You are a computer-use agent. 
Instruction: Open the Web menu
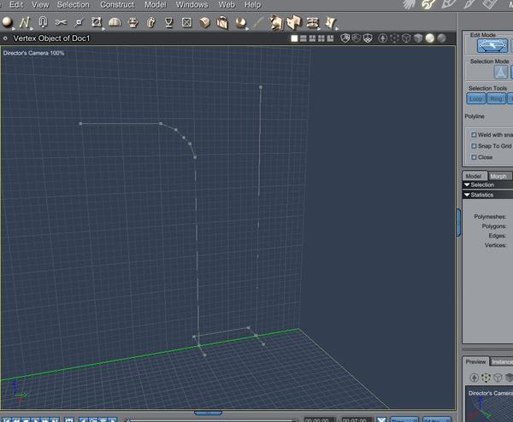coord(227,4)
